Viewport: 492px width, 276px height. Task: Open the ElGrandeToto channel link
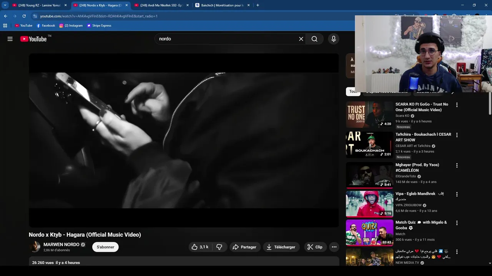tap(406, 176)
